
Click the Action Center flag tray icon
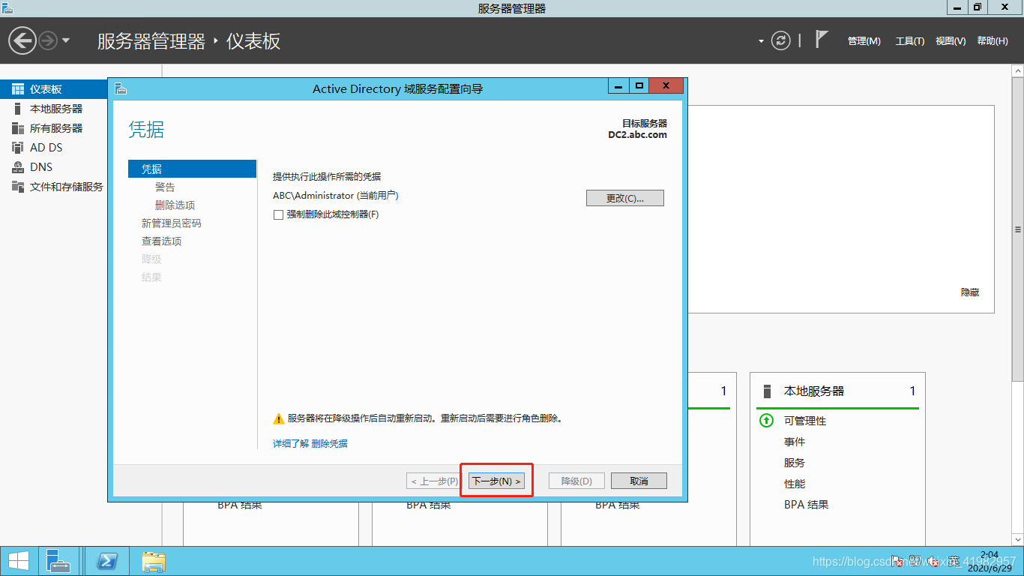coord(897,561)
